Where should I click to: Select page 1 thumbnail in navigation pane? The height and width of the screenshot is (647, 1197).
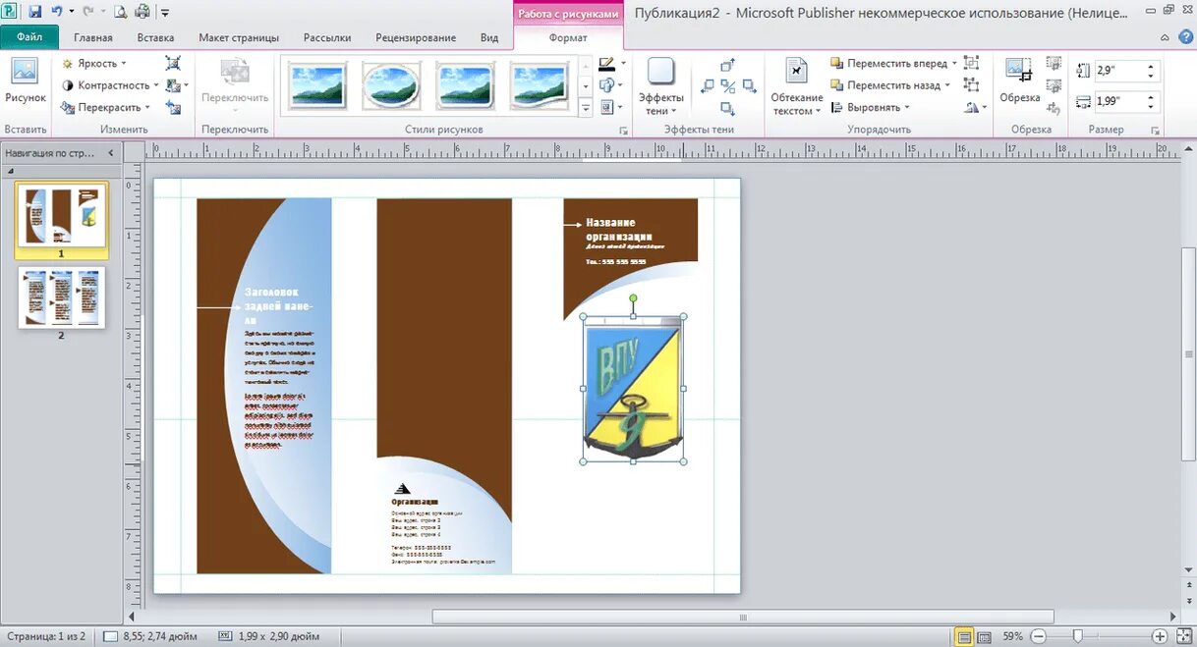click(62, 216)
